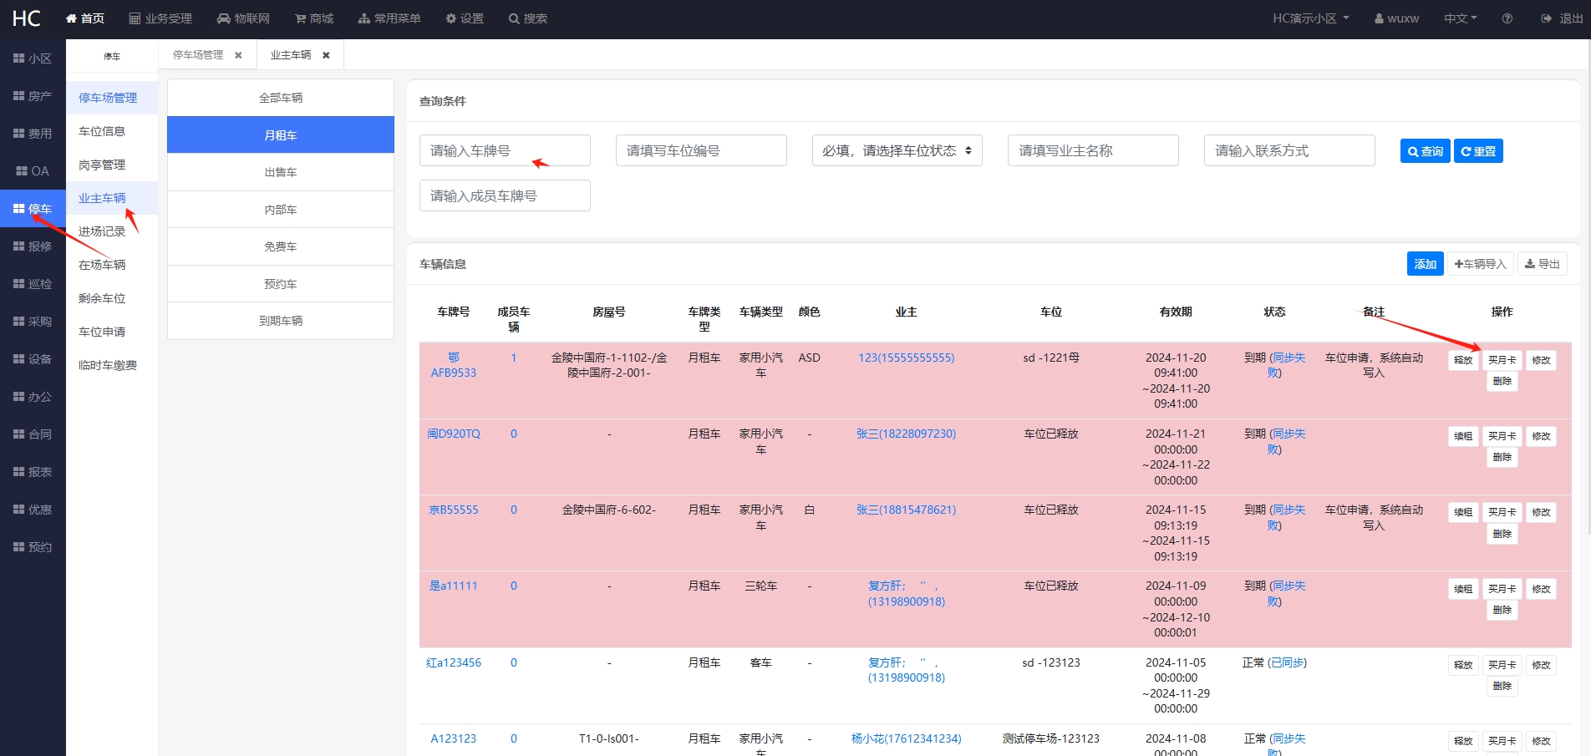The height and width of the screenshot is (756, 1591).
Task: Open the 设置 gear menu
Action: [x=465, y=18]
